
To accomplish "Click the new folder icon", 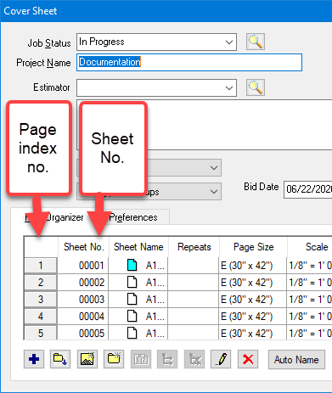I will [114, 359].
